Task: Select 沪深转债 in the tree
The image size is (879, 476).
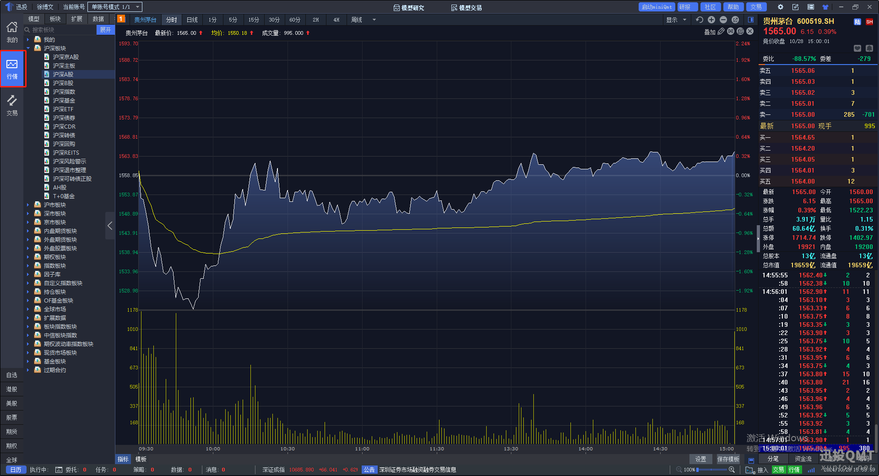Action: (64, 135)
